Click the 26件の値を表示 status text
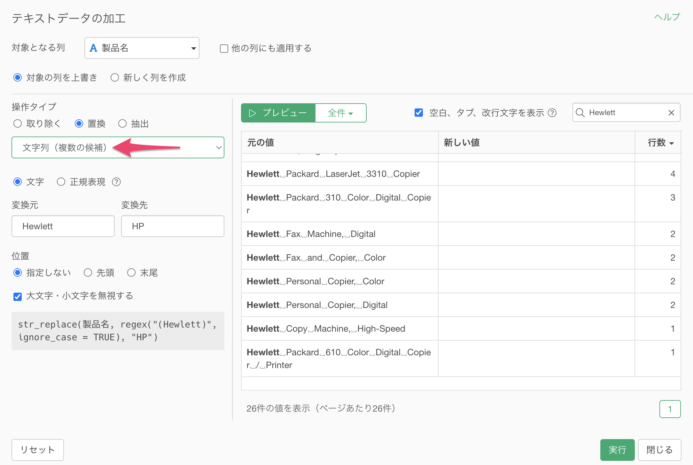The height and width of the screenshot is (465, 693). pos(321,408)
